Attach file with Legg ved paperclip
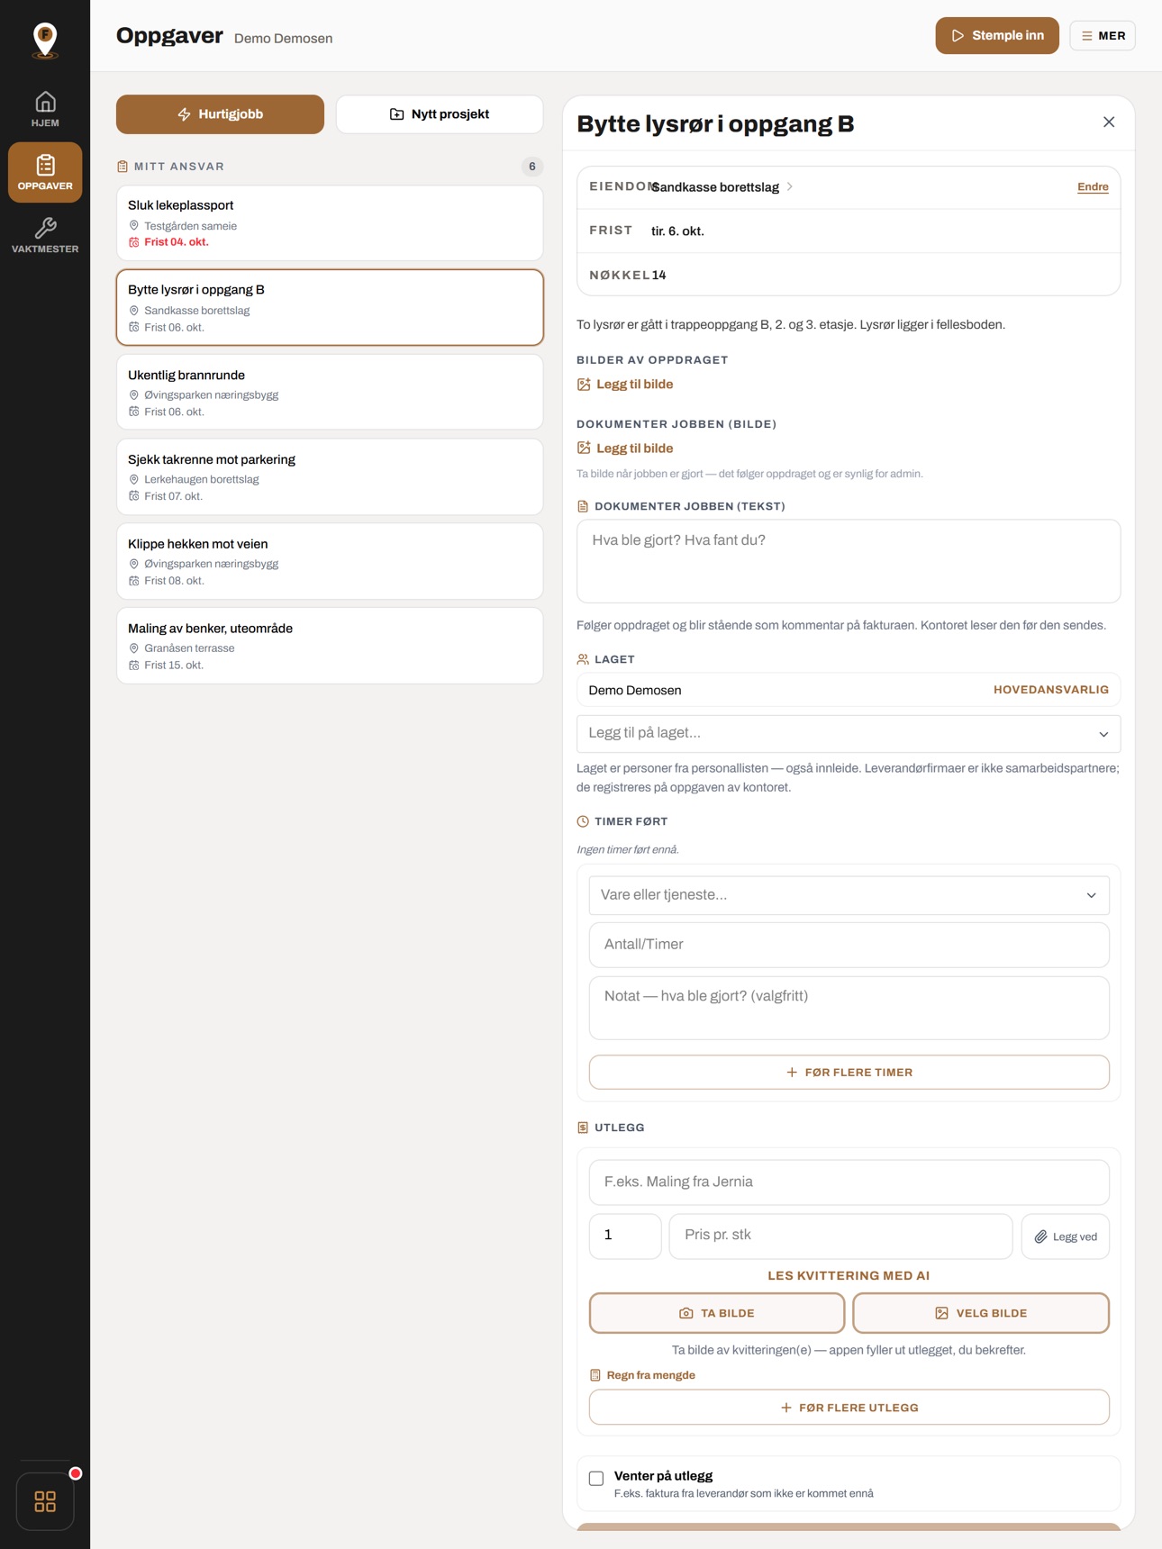1162x1549 pixels. click(1066, 1236)
